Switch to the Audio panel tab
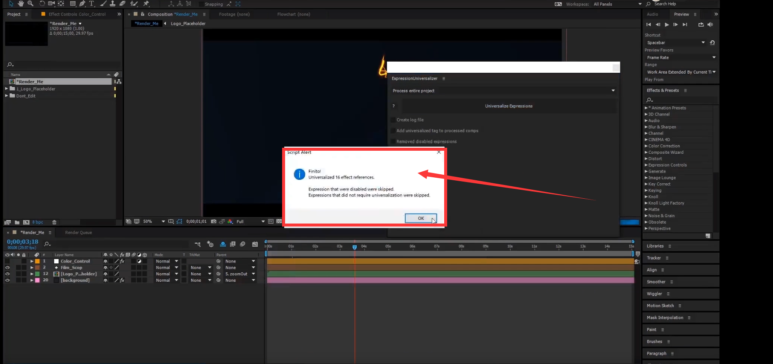Image resolution: width=773 pixels, height=364 pixels. click(x=652, y=14)
